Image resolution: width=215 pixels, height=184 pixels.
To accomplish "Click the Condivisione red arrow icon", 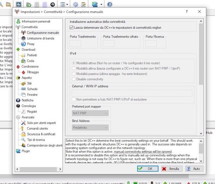I will 18,66.
